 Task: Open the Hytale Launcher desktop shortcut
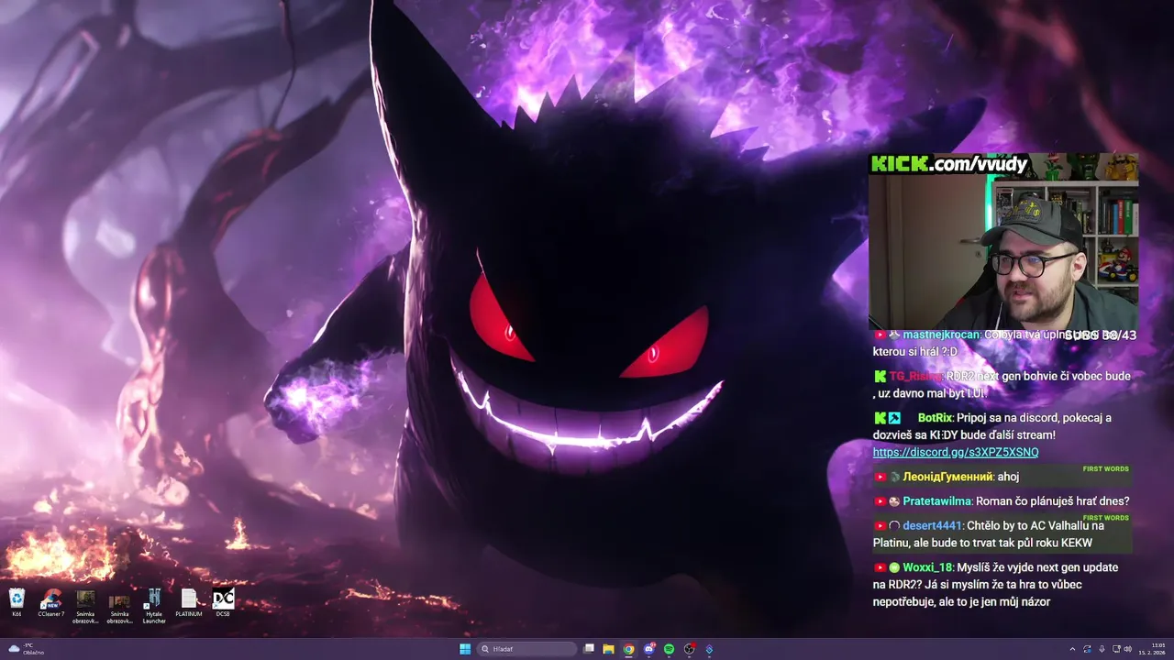point(154,605)
